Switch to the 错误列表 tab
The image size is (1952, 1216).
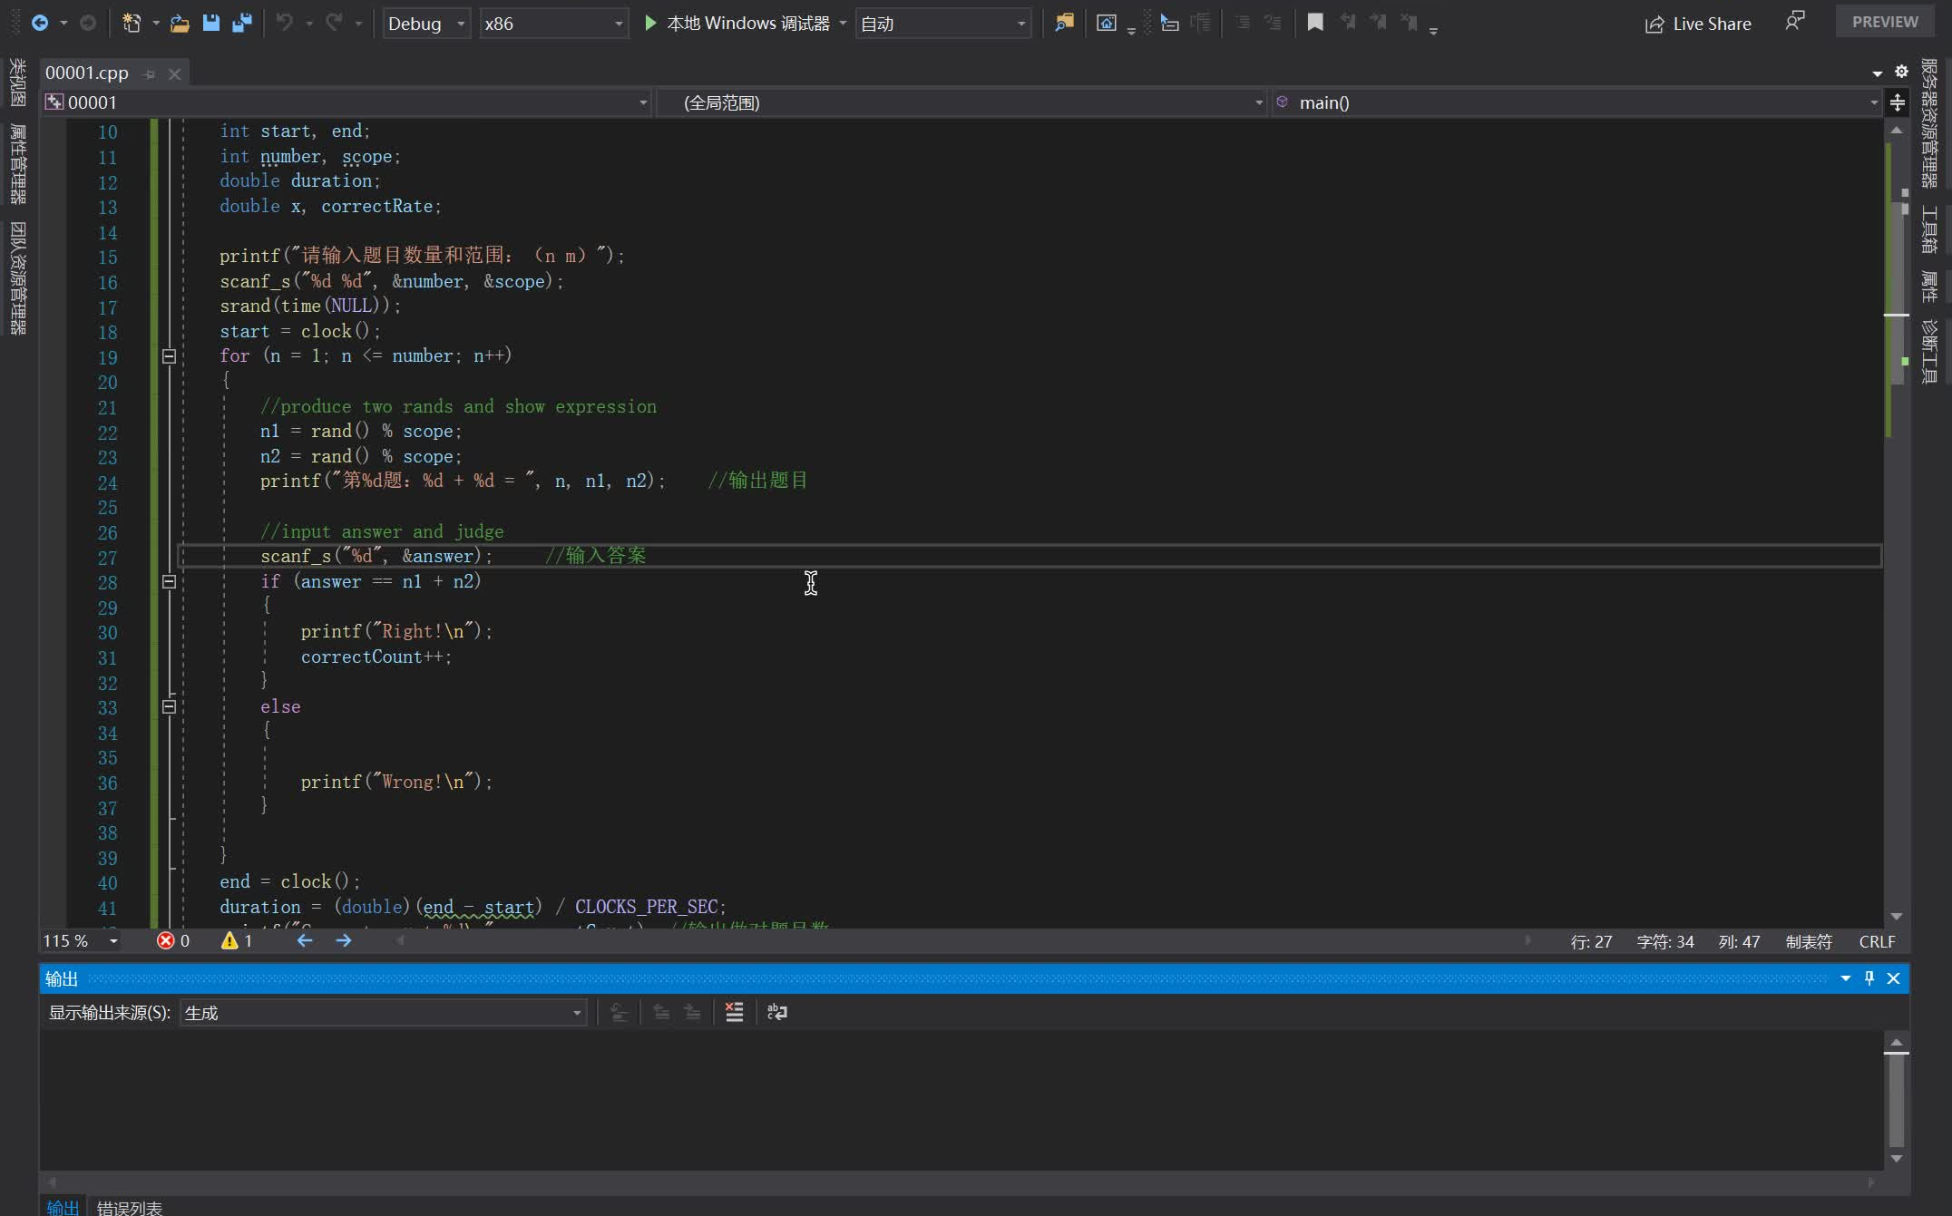[x=129, y=1207]
